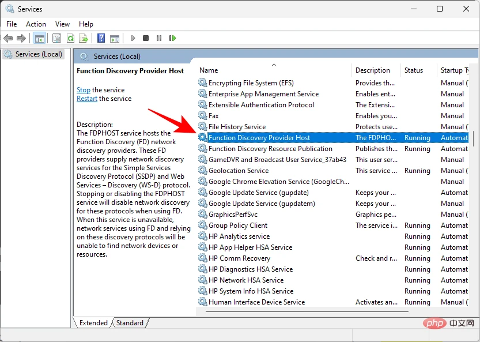Click gear icon of GraphicsPerfSvc
The width and height of the screenshot is (480, 342).
pyautogui.click(x=202, y=214)
